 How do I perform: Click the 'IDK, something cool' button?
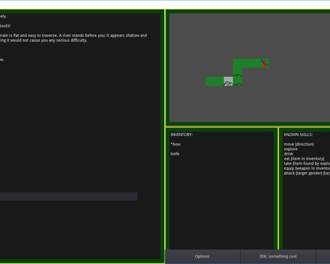click(278, 256)
